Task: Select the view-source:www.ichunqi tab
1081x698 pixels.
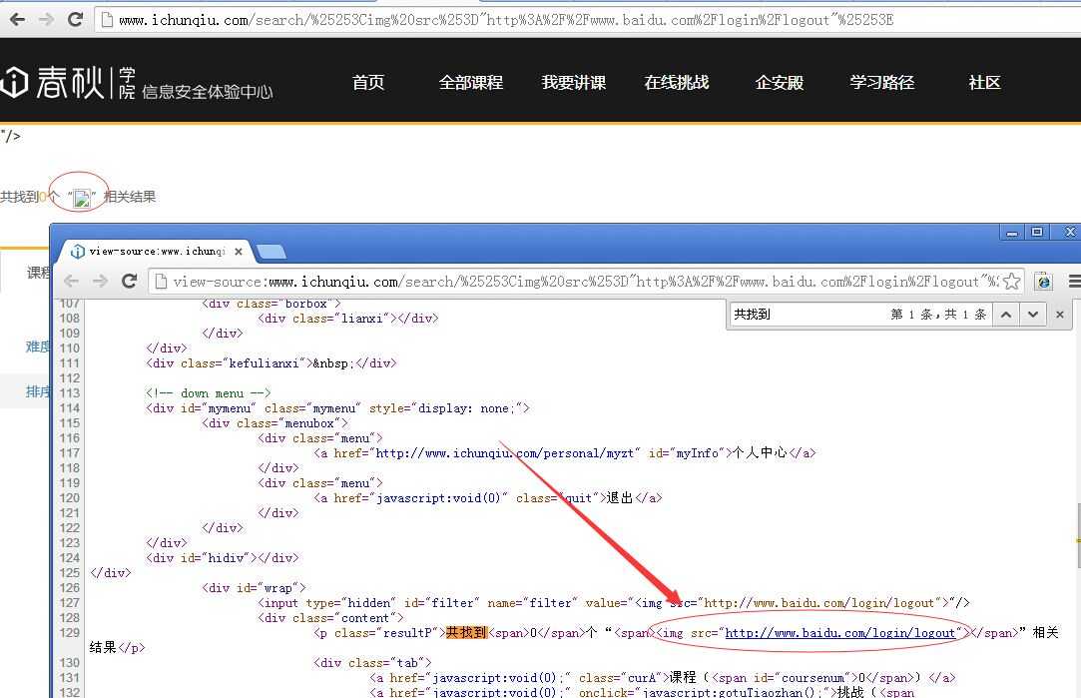Action: tap(157, 251)
